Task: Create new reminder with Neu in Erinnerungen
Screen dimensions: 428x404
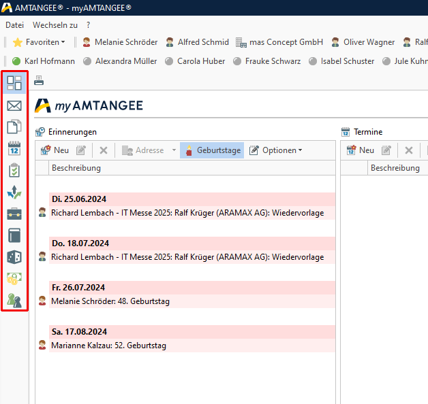Action: pos(55,150)
